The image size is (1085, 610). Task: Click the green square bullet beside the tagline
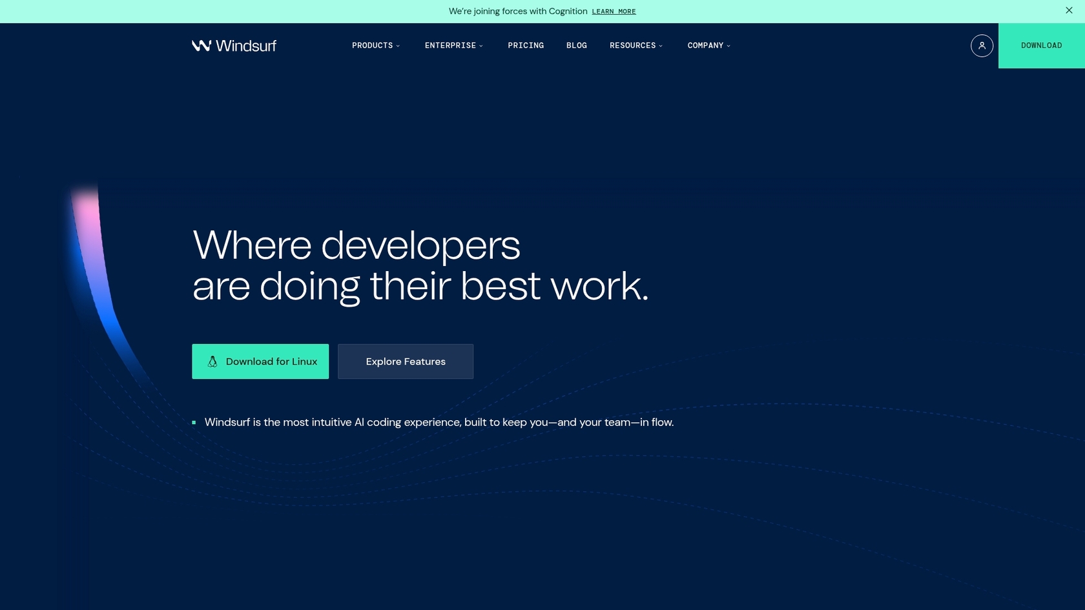point(194,422)
